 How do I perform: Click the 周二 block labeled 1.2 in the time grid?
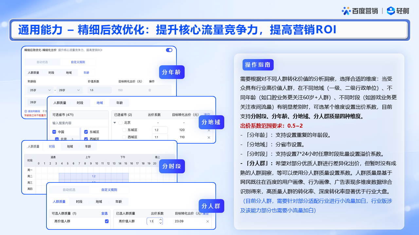coord(94,176)
